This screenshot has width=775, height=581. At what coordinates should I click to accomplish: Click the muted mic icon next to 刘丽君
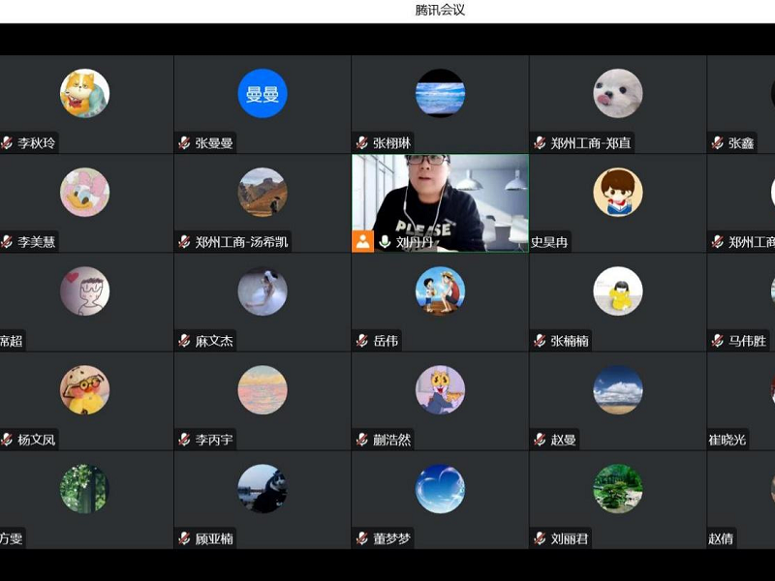tap(540, 538)
